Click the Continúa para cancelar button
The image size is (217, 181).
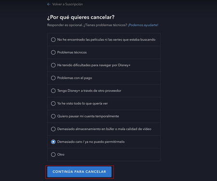pos(79,172)
